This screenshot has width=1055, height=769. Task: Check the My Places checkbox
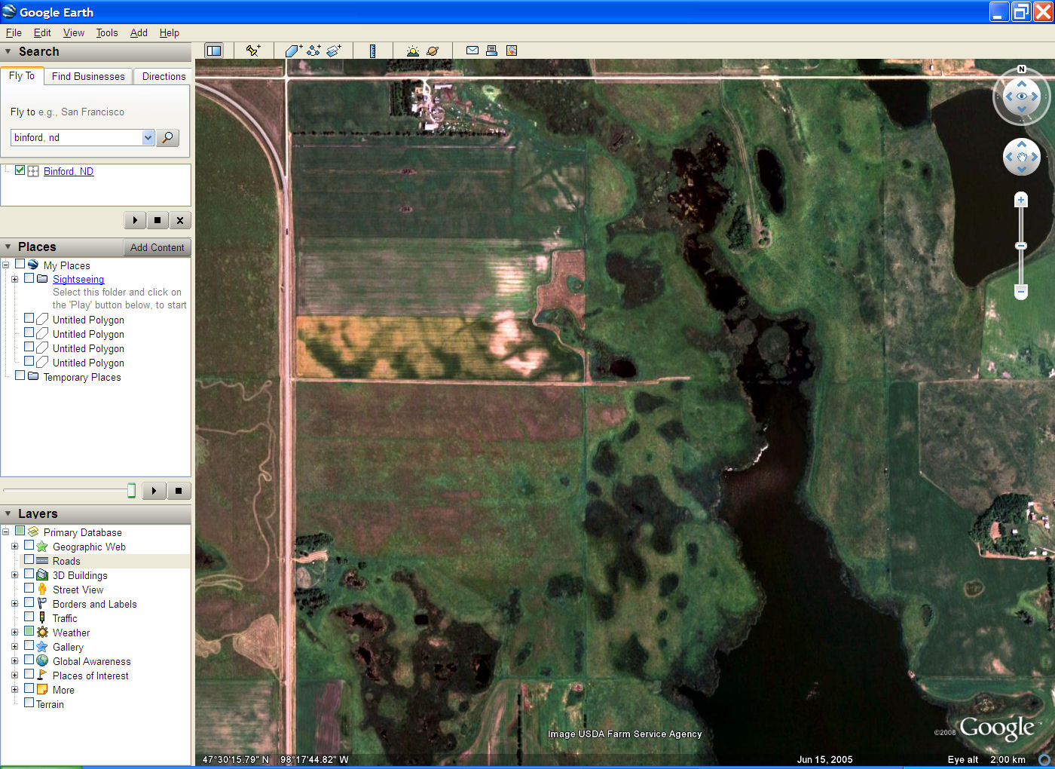coord(20,264)
